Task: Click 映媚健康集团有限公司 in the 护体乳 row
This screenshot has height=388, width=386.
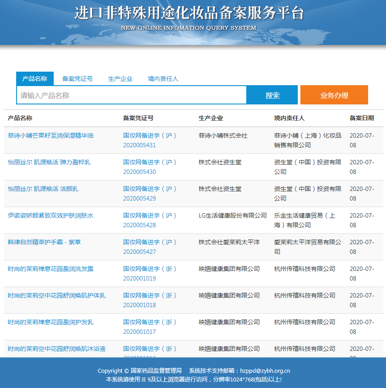Action: (x=229, y=296)
